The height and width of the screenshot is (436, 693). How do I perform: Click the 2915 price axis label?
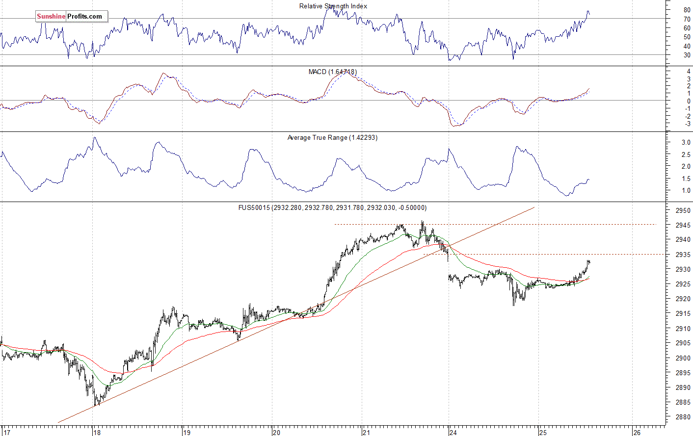pos(683,313)
